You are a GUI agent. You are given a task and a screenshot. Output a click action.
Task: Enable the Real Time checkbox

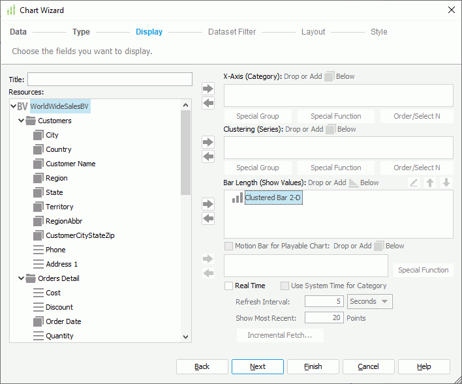(228, 286)
